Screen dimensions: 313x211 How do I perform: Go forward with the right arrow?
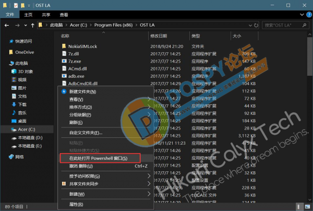click(x=17, y=26)
